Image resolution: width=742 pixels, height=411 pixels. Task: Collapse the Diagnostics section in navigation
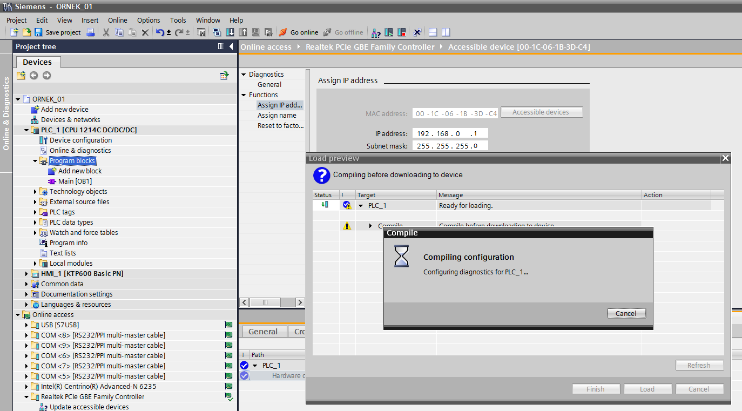click(244, 75)
